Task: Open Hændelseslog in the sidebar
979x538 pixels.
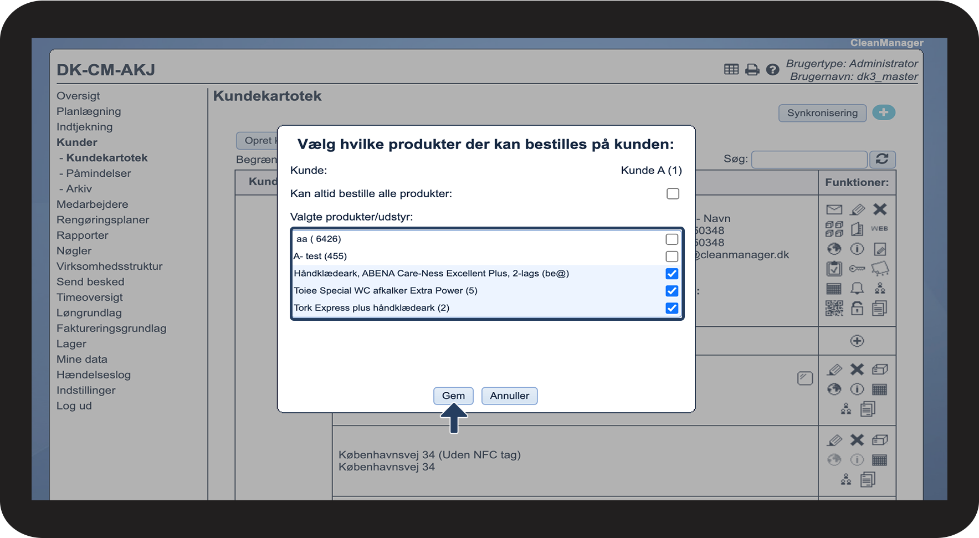Action: 94,375
